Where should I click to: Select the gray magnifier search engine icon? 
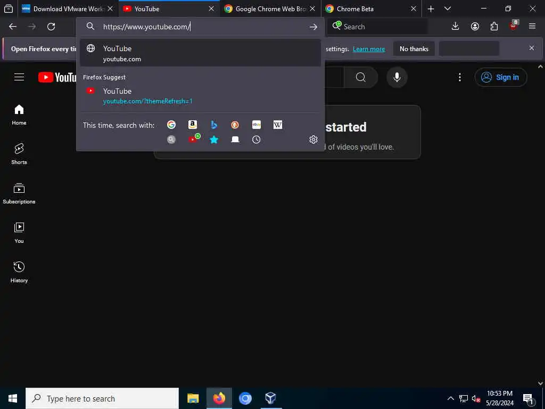pos(171,140)
